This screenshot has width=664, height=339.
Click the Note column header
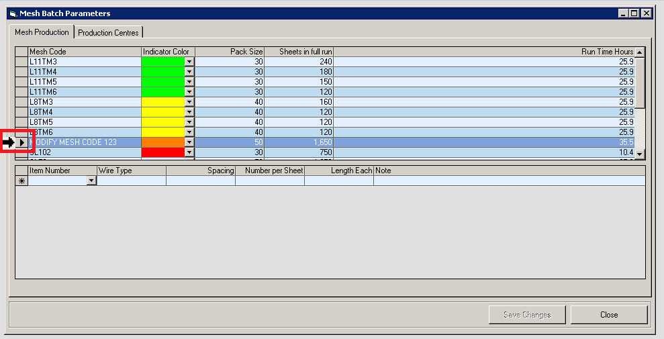(510, 171)
